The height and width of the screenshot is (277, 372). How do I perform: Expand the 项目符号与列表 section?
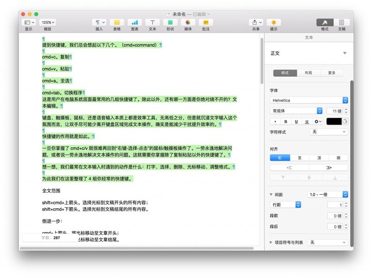[271, 242]
